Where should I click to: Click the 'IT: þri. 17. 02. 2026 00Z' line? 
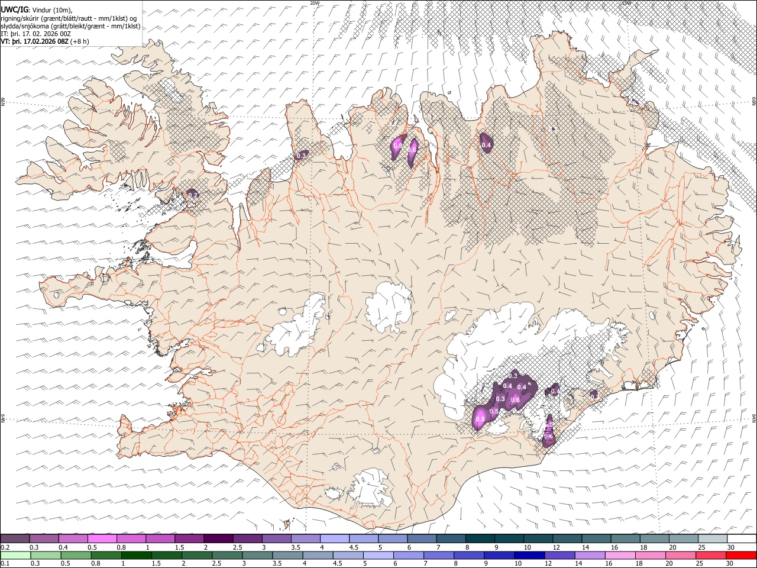[36, 34]
